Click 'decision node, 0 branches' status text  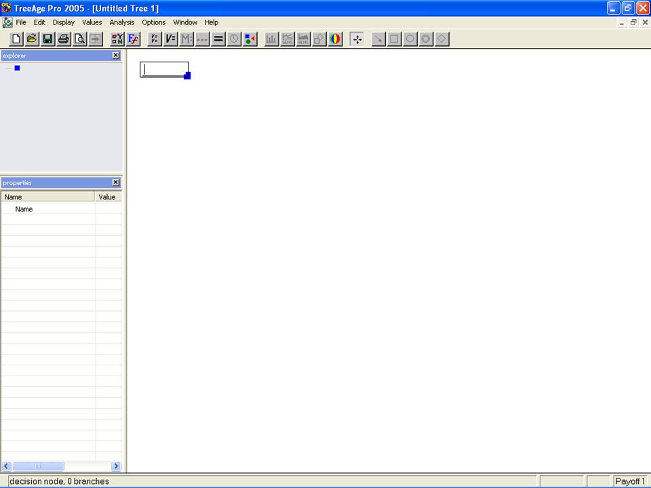60,481
